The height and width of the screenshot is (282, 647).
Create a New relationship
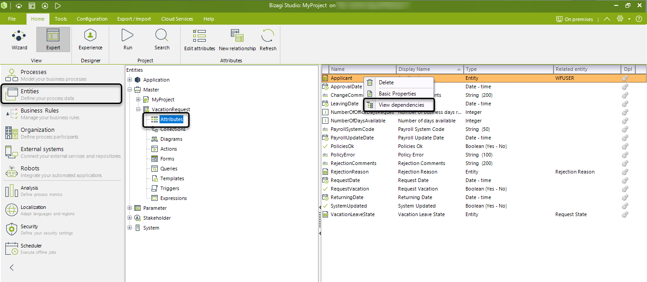[237, 39]
